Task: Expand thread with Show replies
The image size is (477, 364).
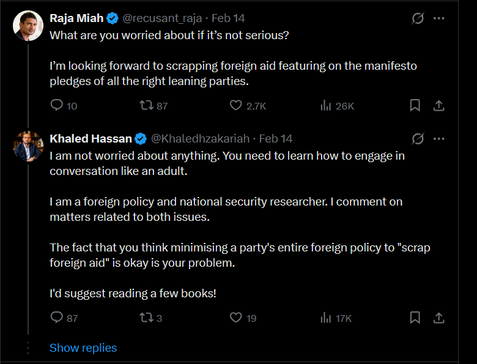Action: click(83, 347)
